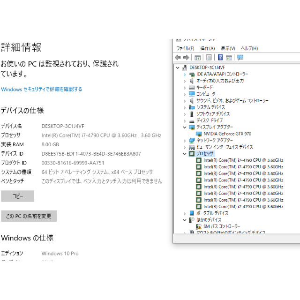Click the 64 ビット オペレーティング システム value

coord(97,172)
